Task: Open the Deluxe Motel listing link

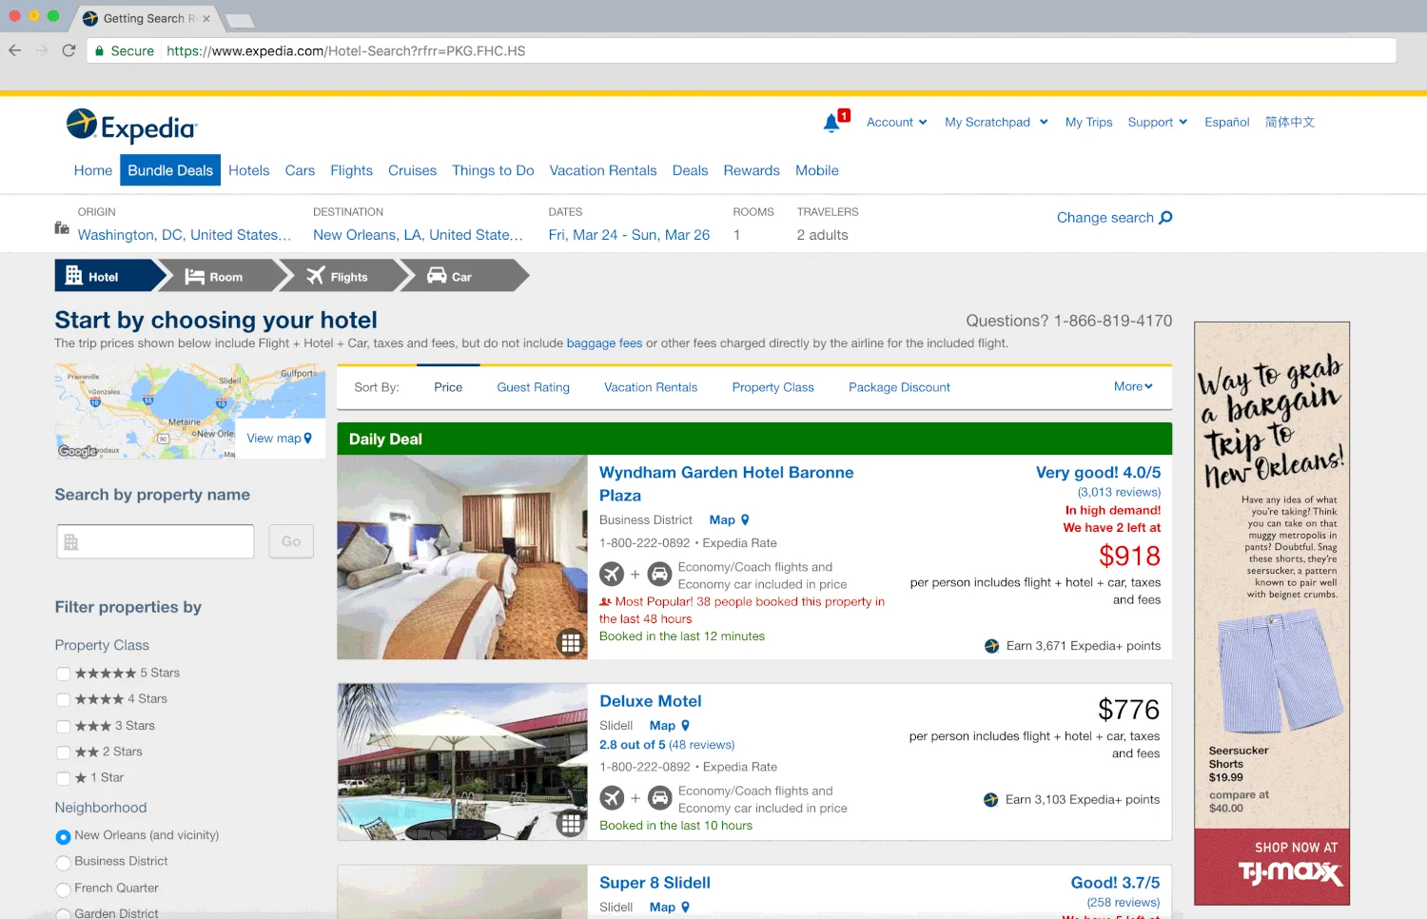Action: coord(651,701)
